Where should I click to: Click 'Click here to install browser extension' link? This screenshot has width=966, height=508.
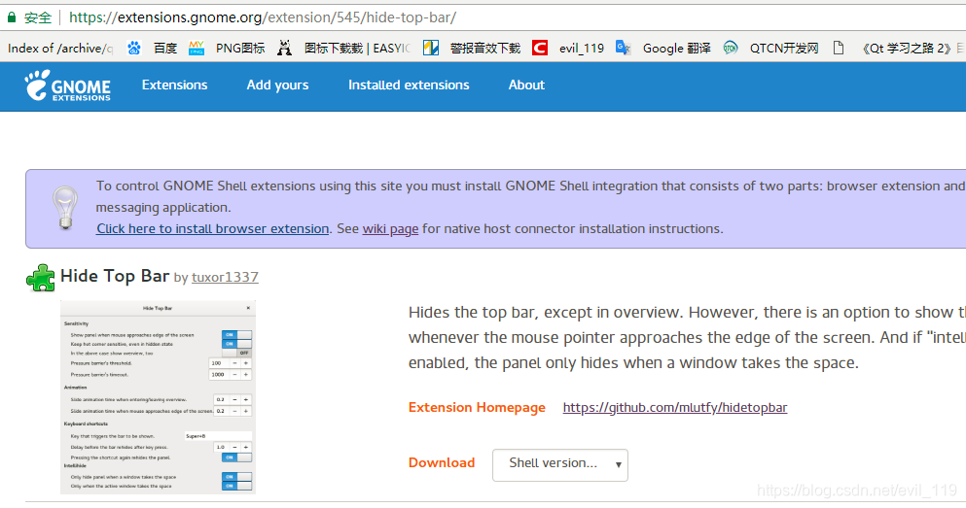click(212, 229)
